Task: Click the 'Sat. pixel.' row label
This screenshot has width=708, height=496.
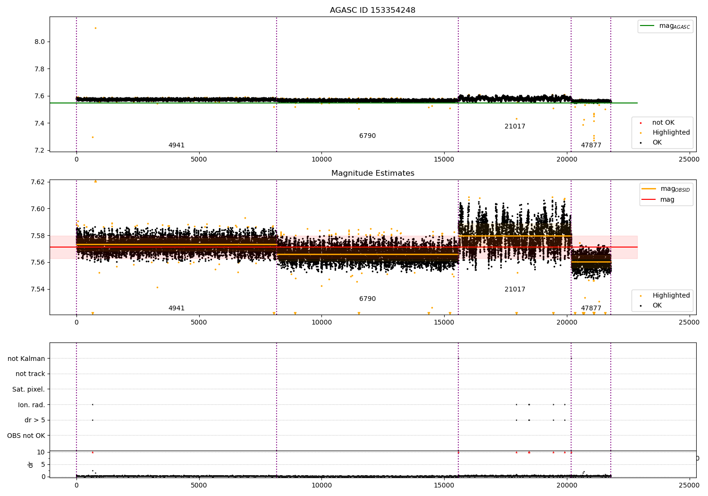Action: pos(29,390)
